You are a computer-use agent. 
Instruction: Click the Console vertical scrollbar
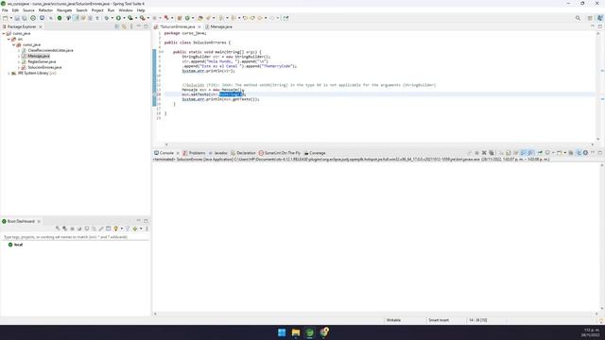point(602,236)
